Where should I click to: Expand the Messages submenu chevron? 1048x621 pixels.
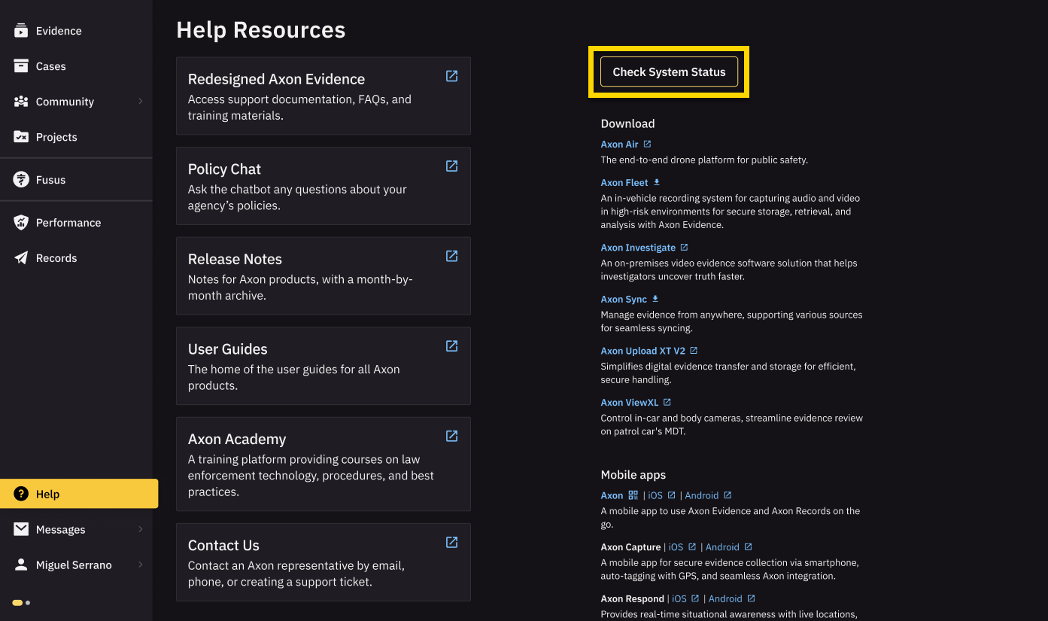point(141,530)
